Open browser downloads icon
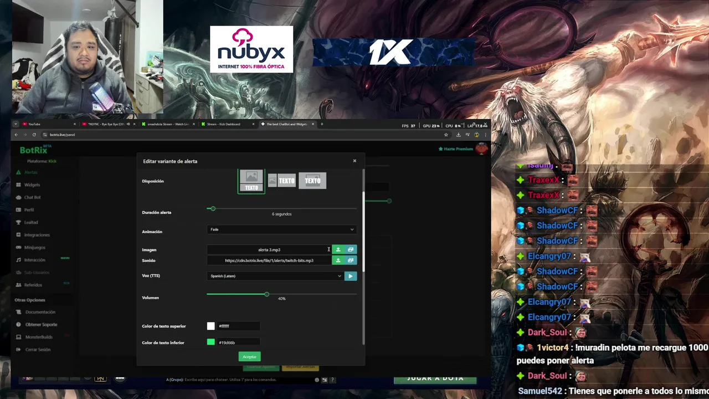 point(458,135)
